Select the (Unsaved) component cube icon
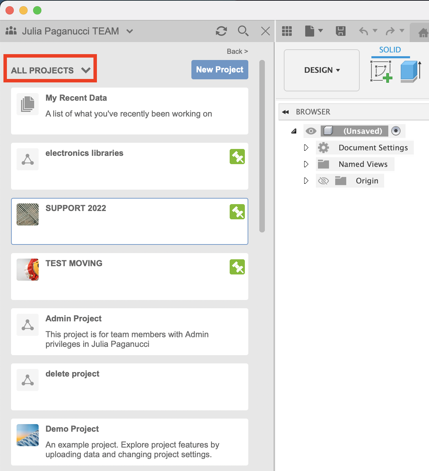Image resolution: width=429 pixels, height=471 pixels. [x=328, y=131]
